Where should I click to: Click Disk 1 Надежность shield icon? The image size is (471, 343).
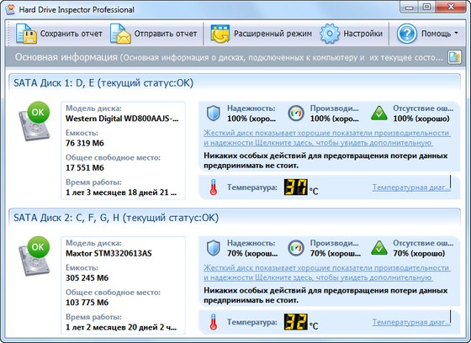[214, 113]
